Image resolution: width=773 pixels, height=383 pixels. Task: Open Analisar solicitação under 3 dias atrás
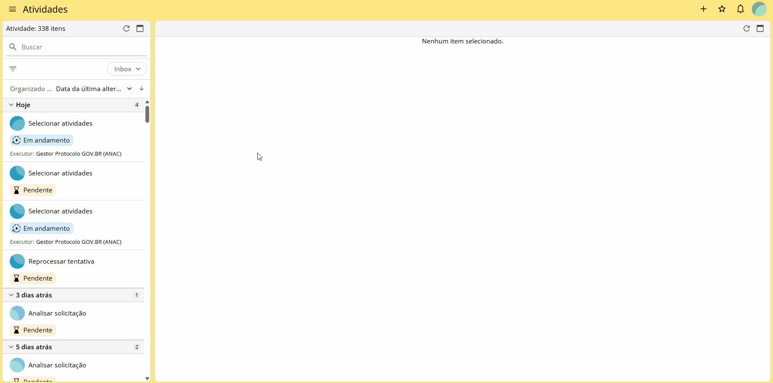point(74,321)
